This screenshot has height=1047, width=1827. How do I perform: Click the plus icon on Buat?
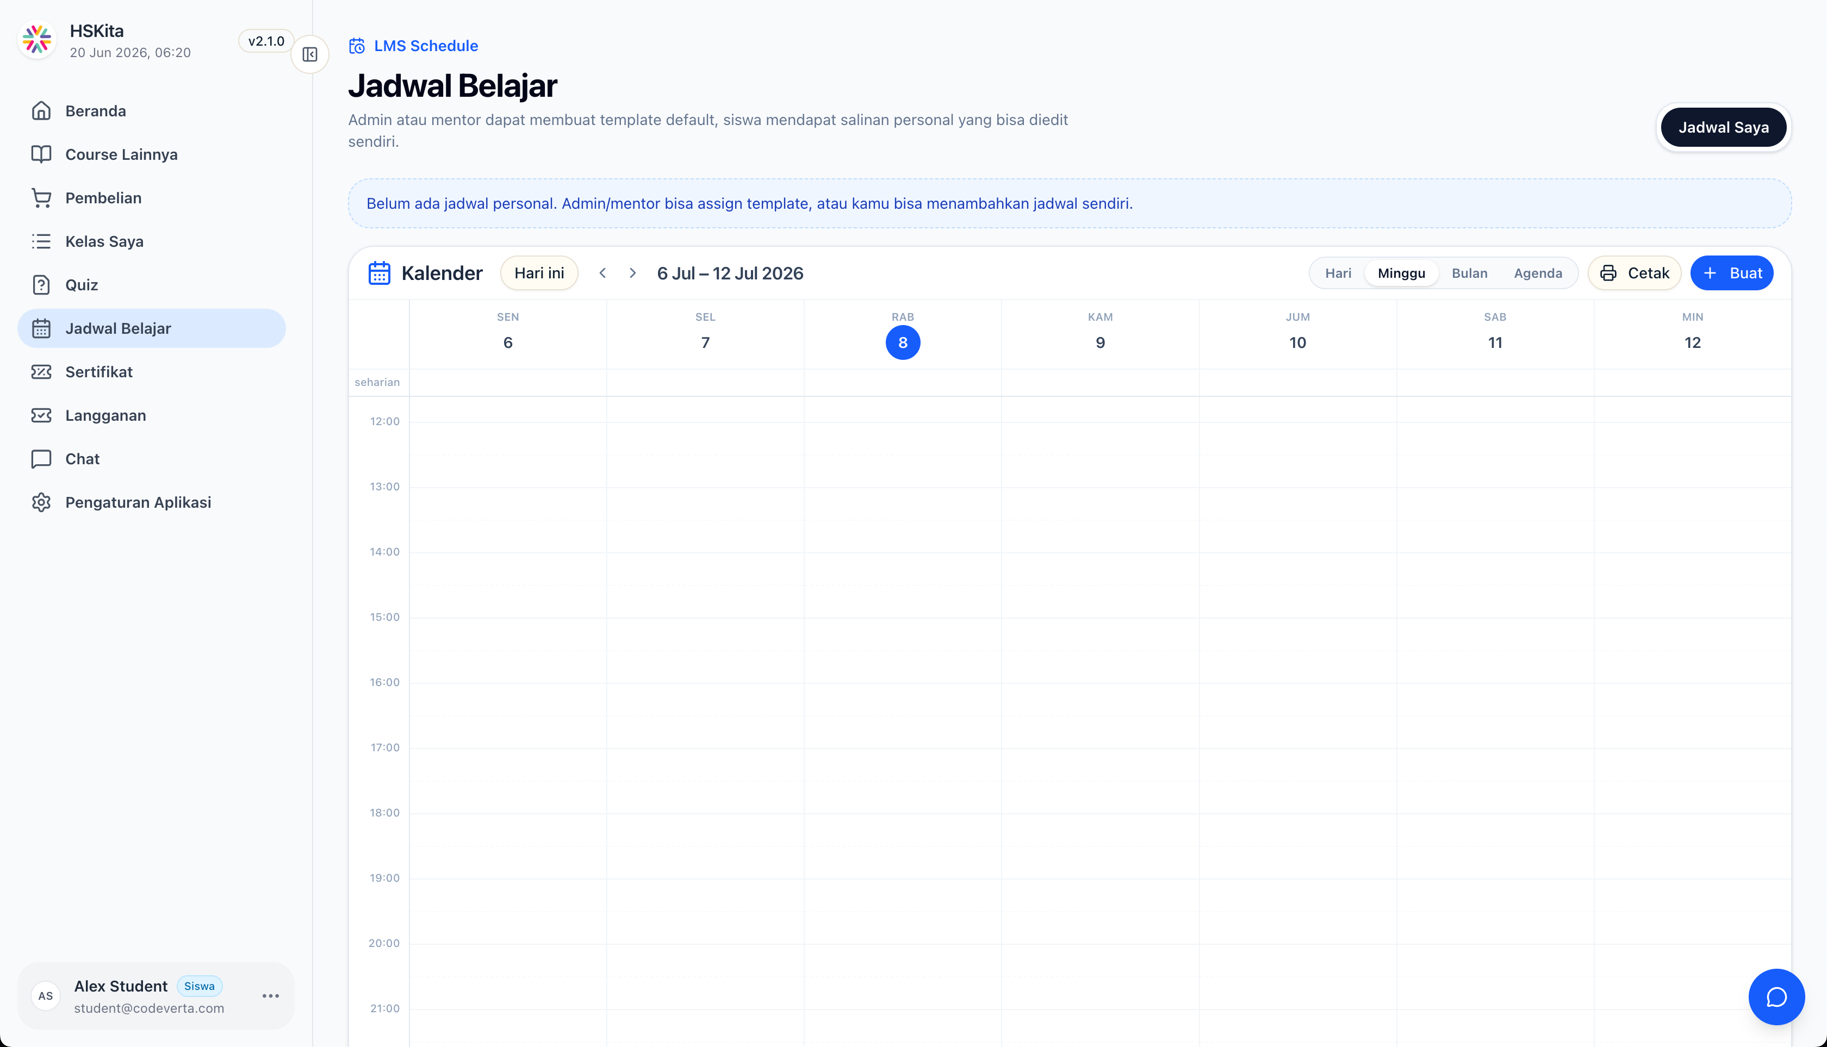point(1710,273)
